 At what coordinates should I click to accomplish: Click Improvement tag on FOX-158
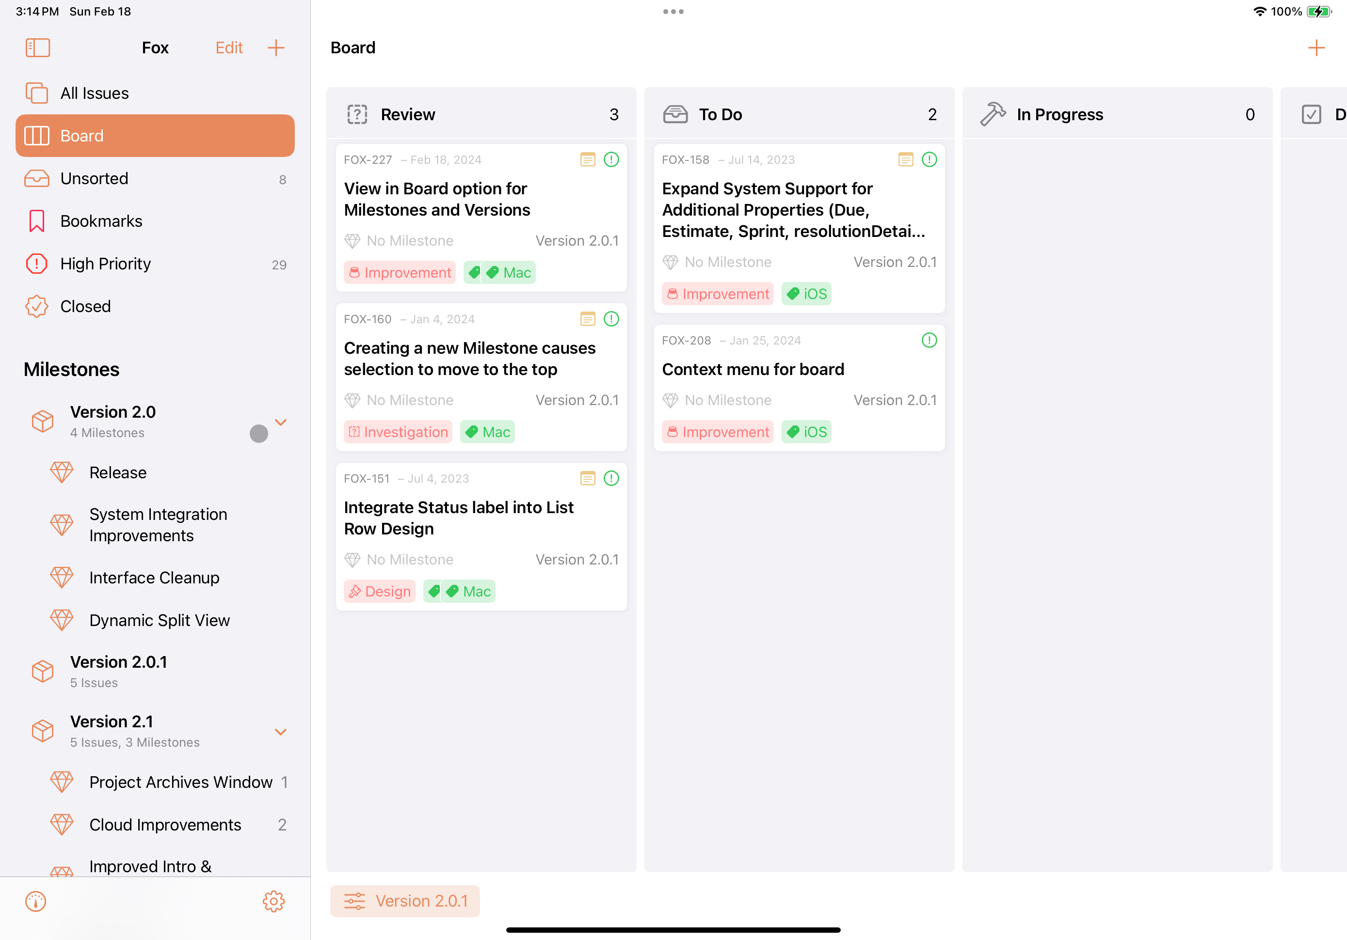click(718, 294)
